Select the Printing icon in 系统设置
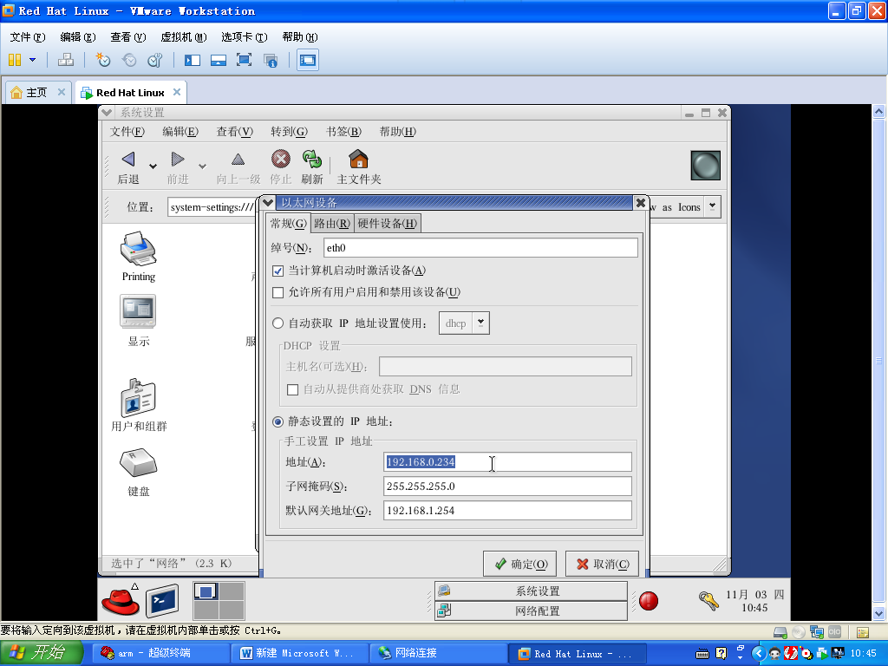Screen dimensions: 888x666 pos(138,248)
